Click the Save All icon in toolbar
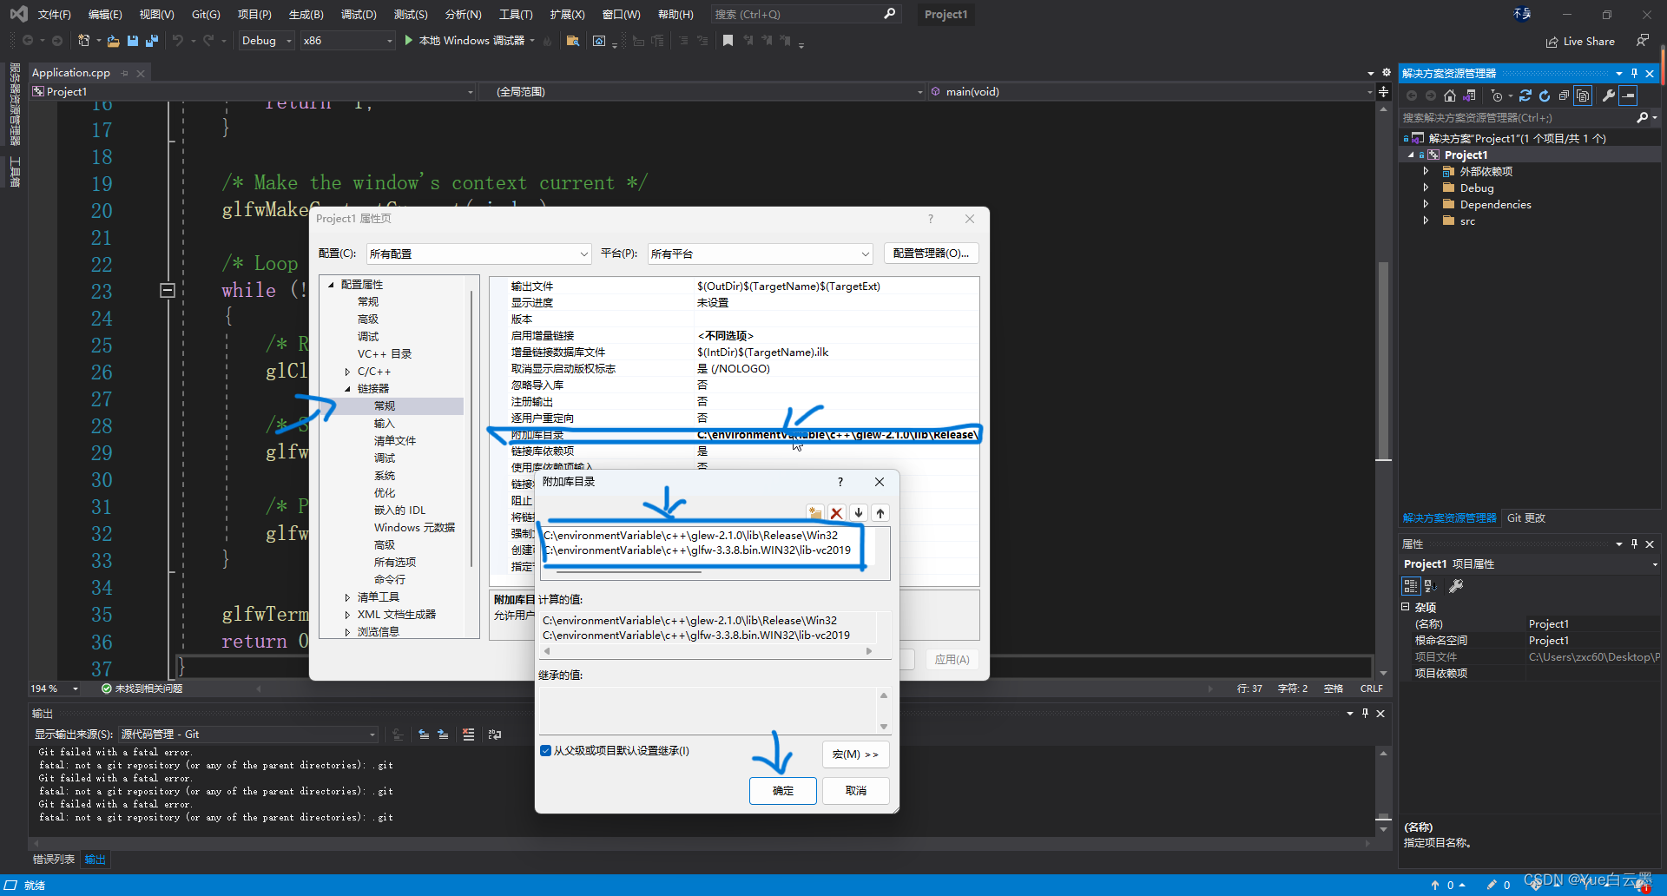This screenshot has height=896, width=1667. pyautogui.click(x=152, y=41)
